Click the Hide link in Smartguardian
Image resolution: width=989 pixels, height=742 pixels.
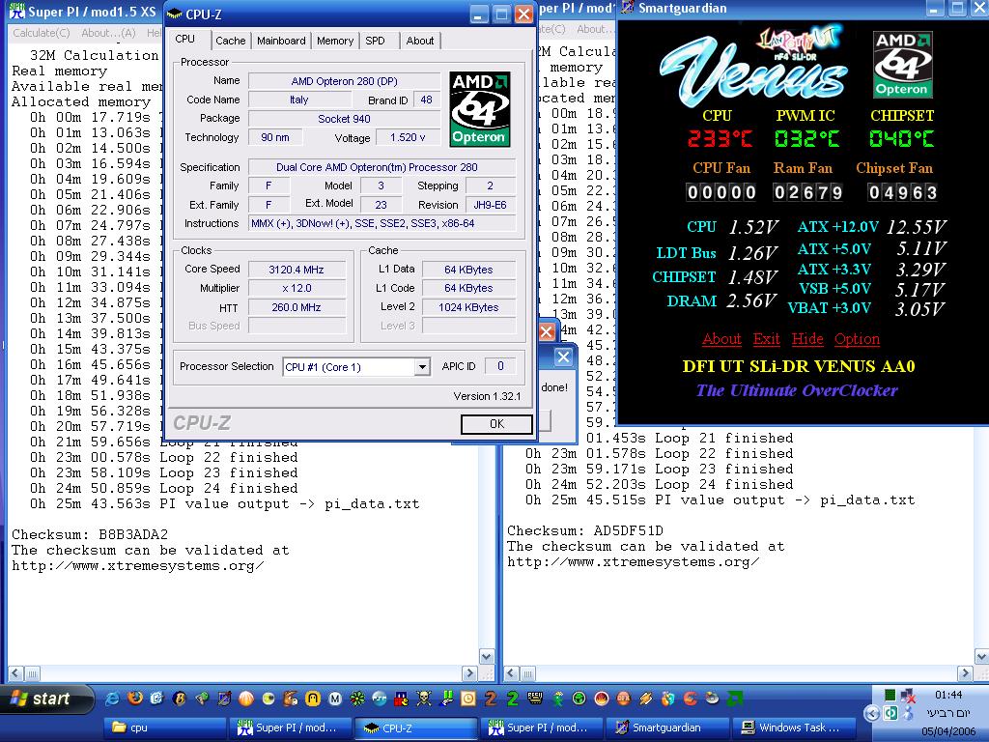tap(807, 339)
